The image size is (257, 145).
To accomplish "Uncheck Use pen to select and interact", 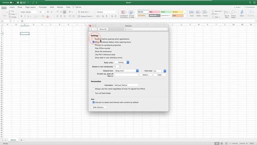I will (x=94, y=102).
